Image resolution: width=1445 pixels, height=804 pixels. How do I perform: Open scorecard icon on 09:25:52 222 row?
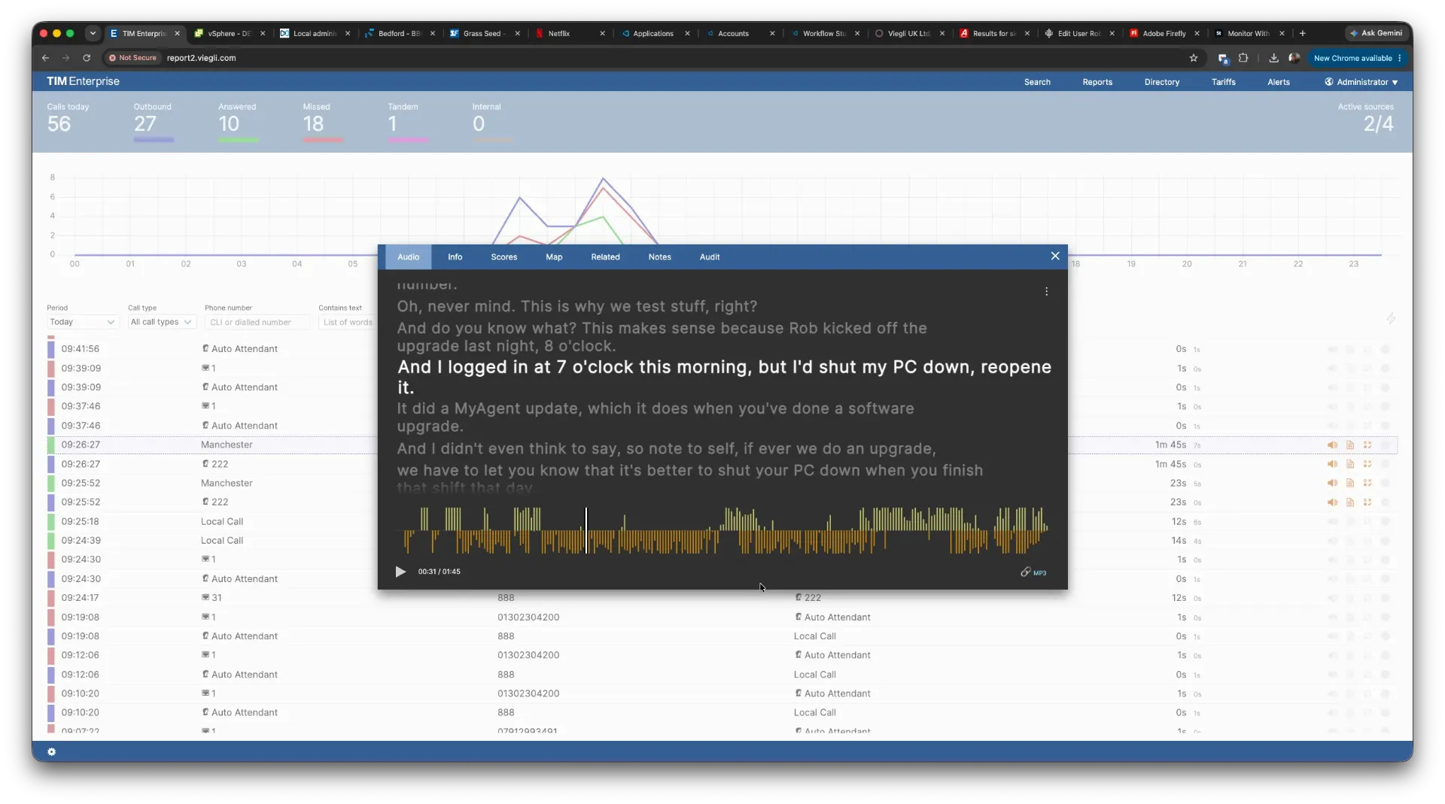[1367, 502]
